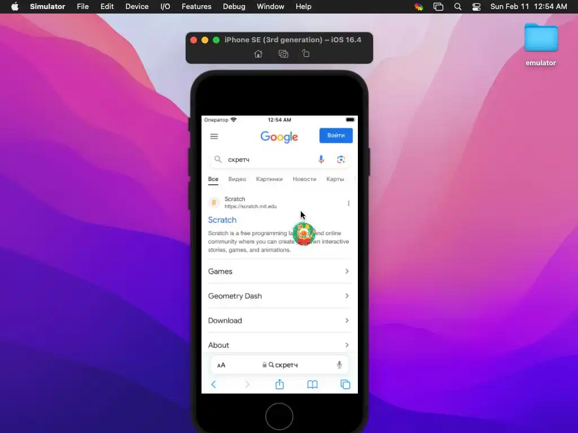Open the Simulator menu
The height and width of the screenshot is (433, 578).
coord(47,7)
